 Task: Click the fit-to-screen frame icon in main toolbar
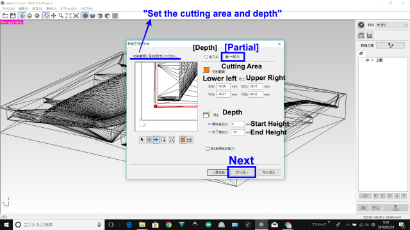pos(69,15)
